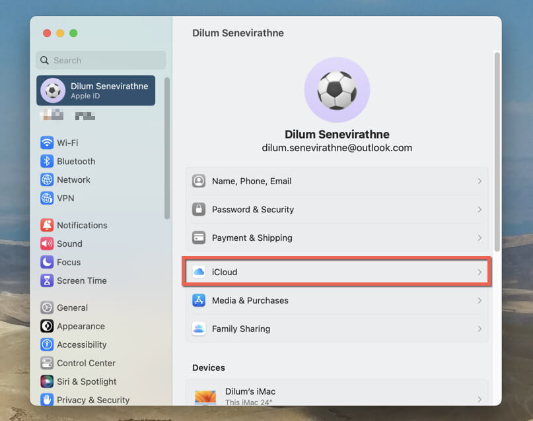Select the Network globe icon
This screenshot has height=421, width=533.
(x=47, y=179)
